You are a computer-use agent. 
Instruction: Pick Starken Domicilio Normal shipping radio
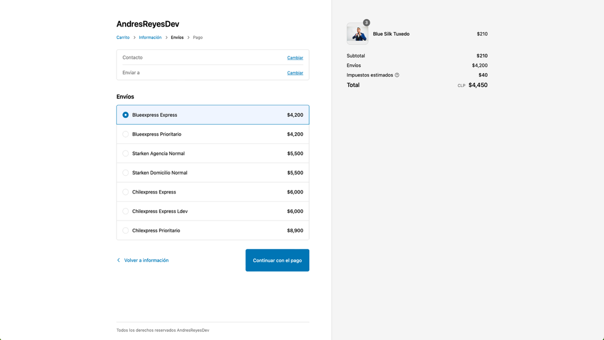click(126, 173)
